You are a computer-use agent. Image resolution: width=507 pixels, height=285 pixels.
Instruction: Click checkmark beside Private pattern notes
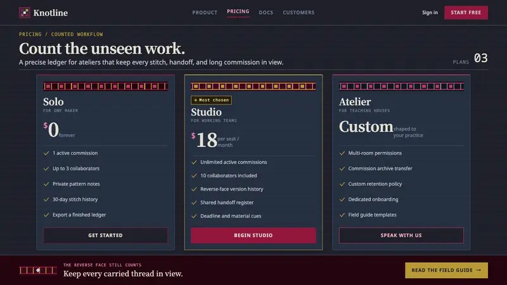[46, 184]
